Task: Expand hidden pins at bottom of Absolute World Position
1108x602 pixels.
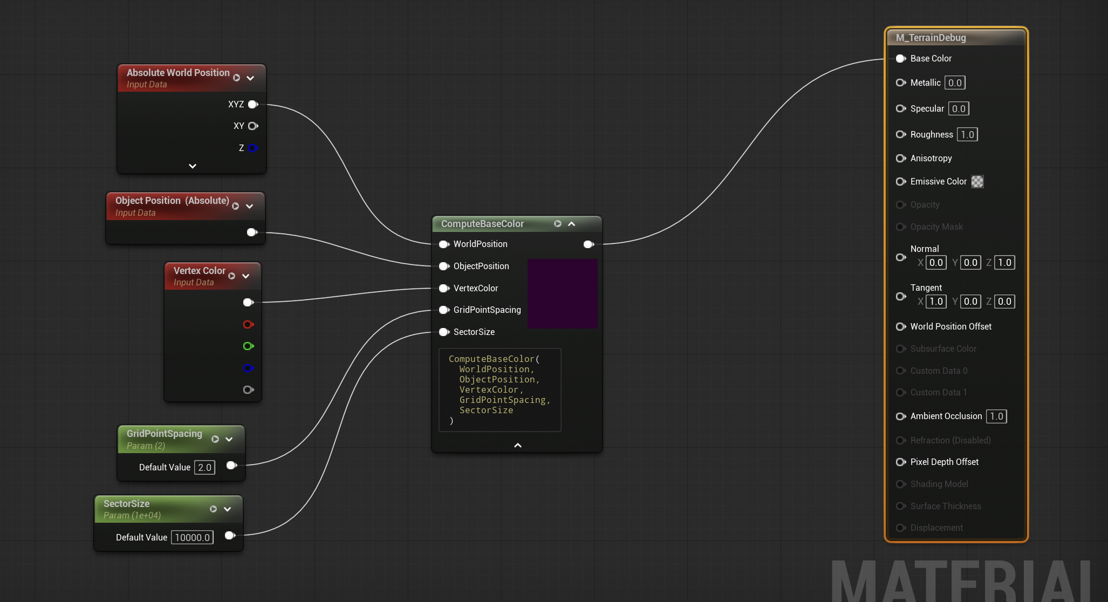Action: coord(193,166)
